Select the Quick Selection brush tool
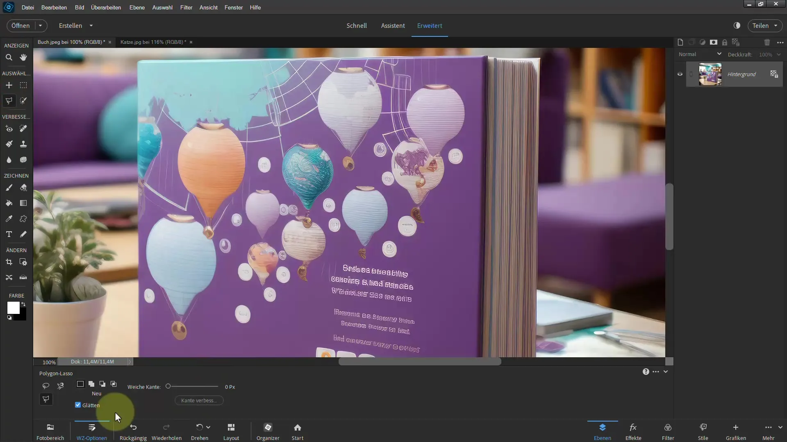This screenshot has width=787, height=442. (23, 101)
